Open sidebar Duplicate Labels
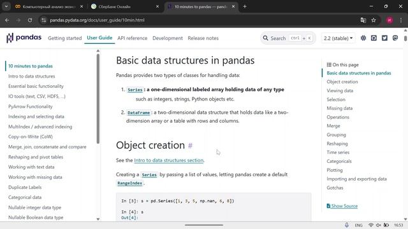The height and width of the screenshot is (229, 408). [x=25, y=187]
